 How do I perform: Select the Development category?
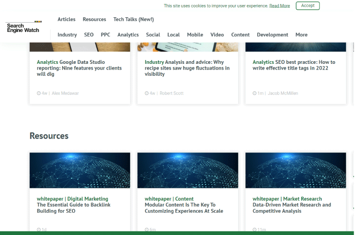[272, 35]
